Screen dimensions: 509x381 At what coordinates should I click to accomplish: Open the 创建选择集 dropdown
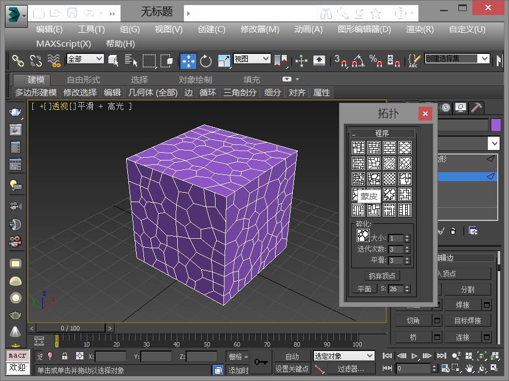click(457, 59)
